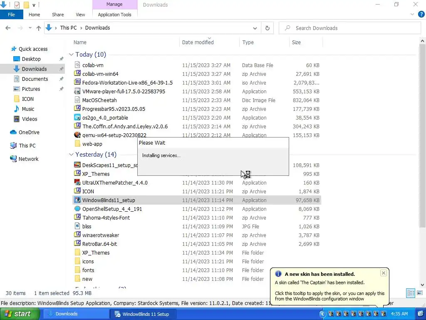This screenshot has height=320, width=426.
Task: Select the collab-vm-win64 zip icon
Action: 77,73
